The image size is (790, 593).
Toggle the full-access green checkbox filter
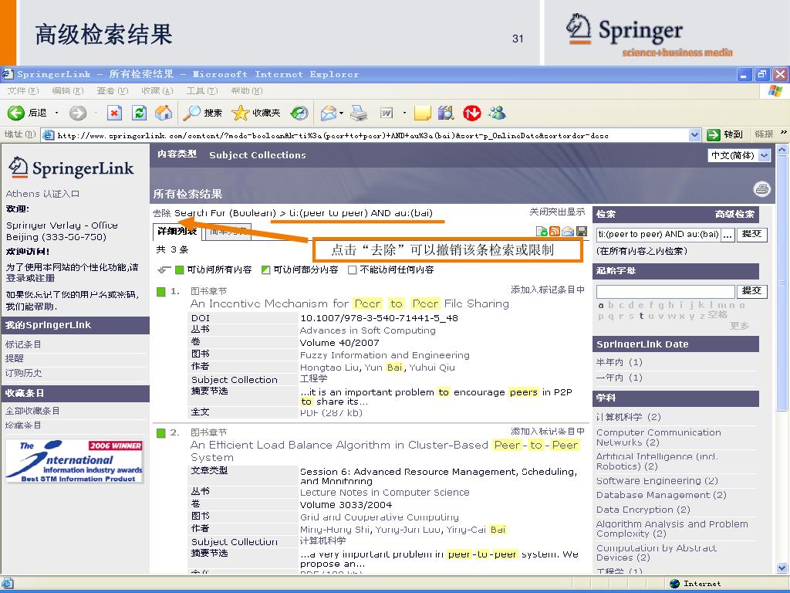click(x=179, y=269)
